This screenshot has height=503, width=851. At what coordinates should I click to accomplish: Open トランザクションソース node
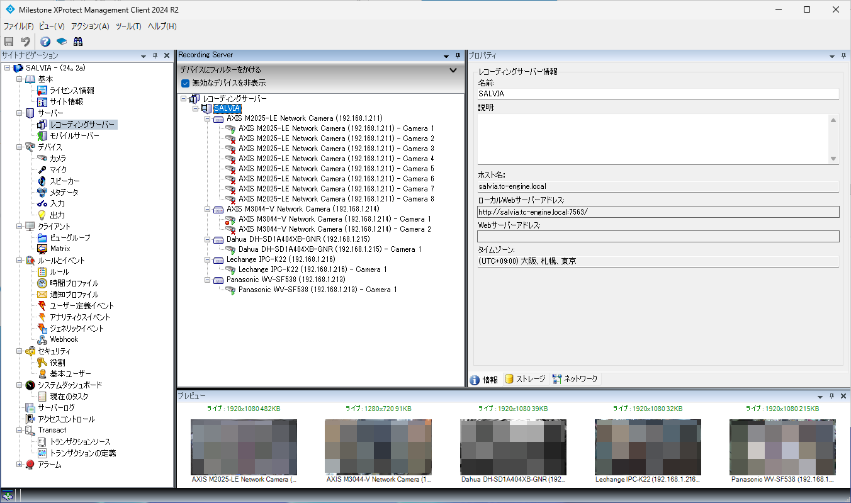80,442
